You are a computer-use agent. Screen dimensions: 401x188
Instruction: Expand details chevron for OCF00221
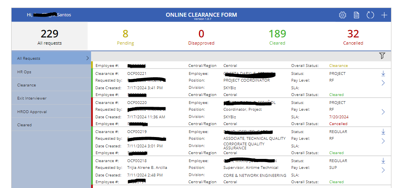pyautogui.click(x=383, y=83)
